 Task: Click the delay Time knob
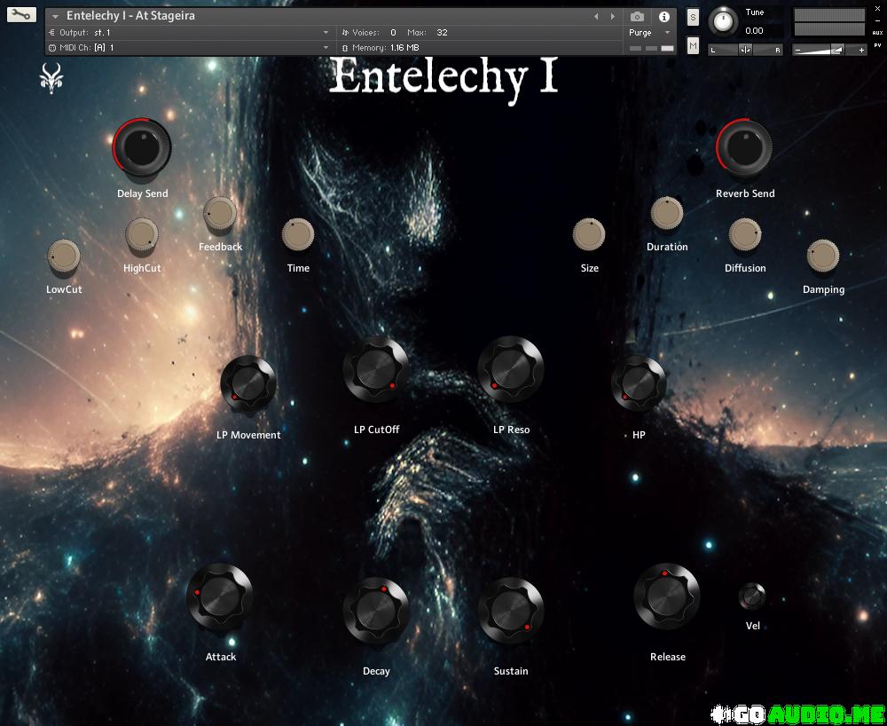[297, 234]
